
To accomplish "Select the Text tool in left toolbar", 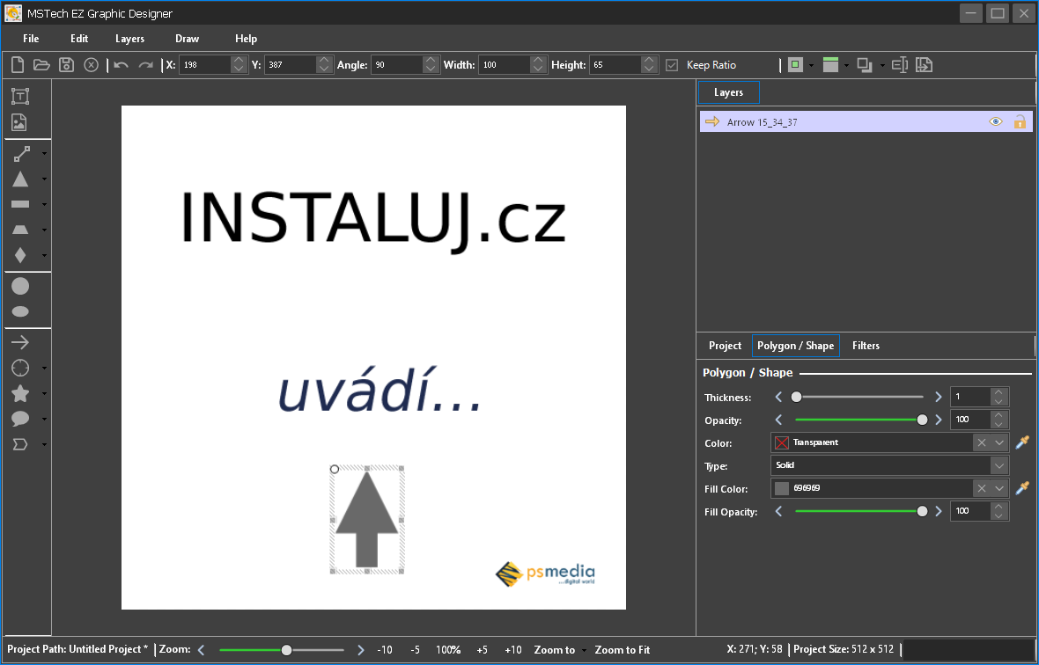I will point(20,96).
